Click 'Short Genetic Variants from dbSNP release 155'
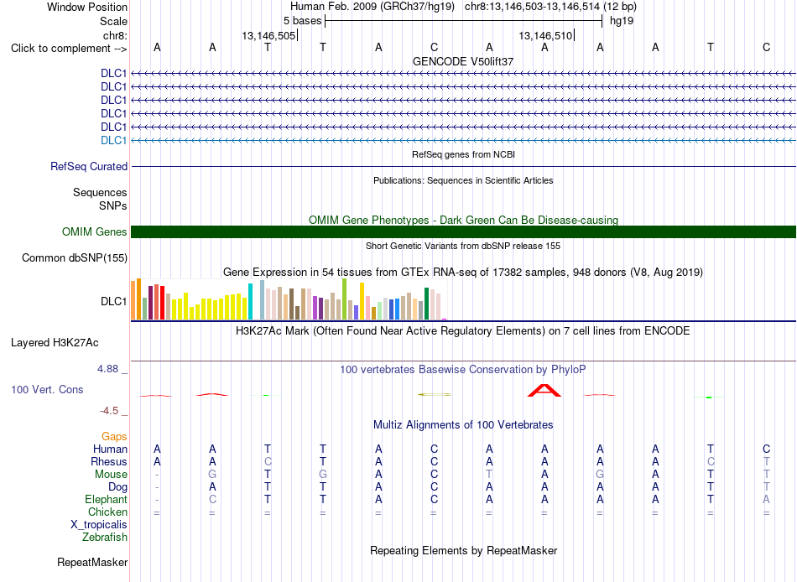 (463, 246)
